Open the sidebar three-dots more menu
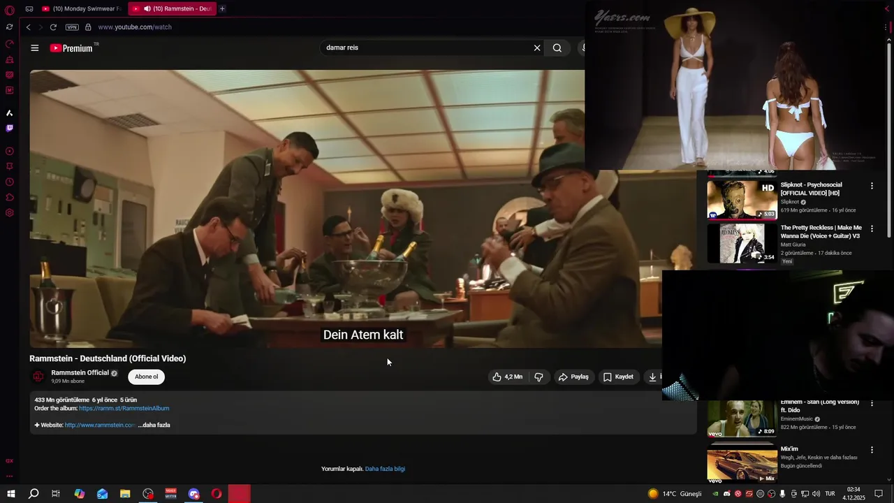The height and width of the screenshot is (503, 894). 9,476
